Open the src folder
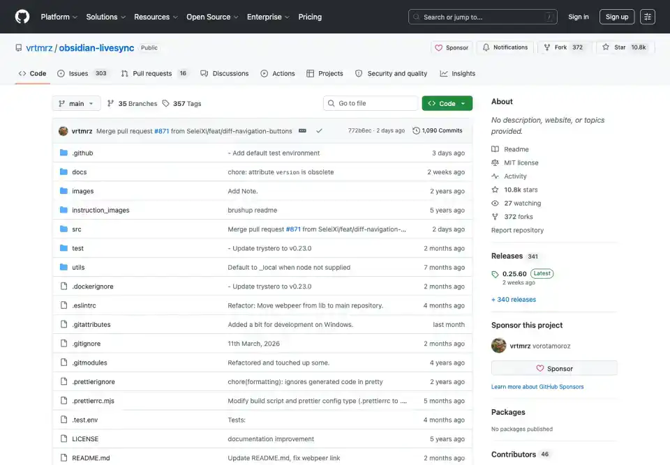 (x=77, y=229)
